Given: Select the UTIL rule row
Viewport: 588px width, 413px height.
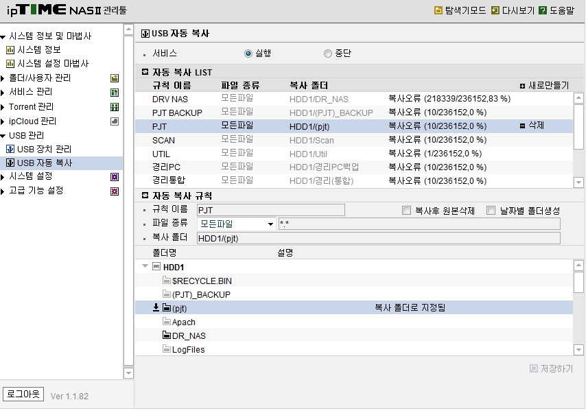Looking at the screenshot, I should coord(354,154).
